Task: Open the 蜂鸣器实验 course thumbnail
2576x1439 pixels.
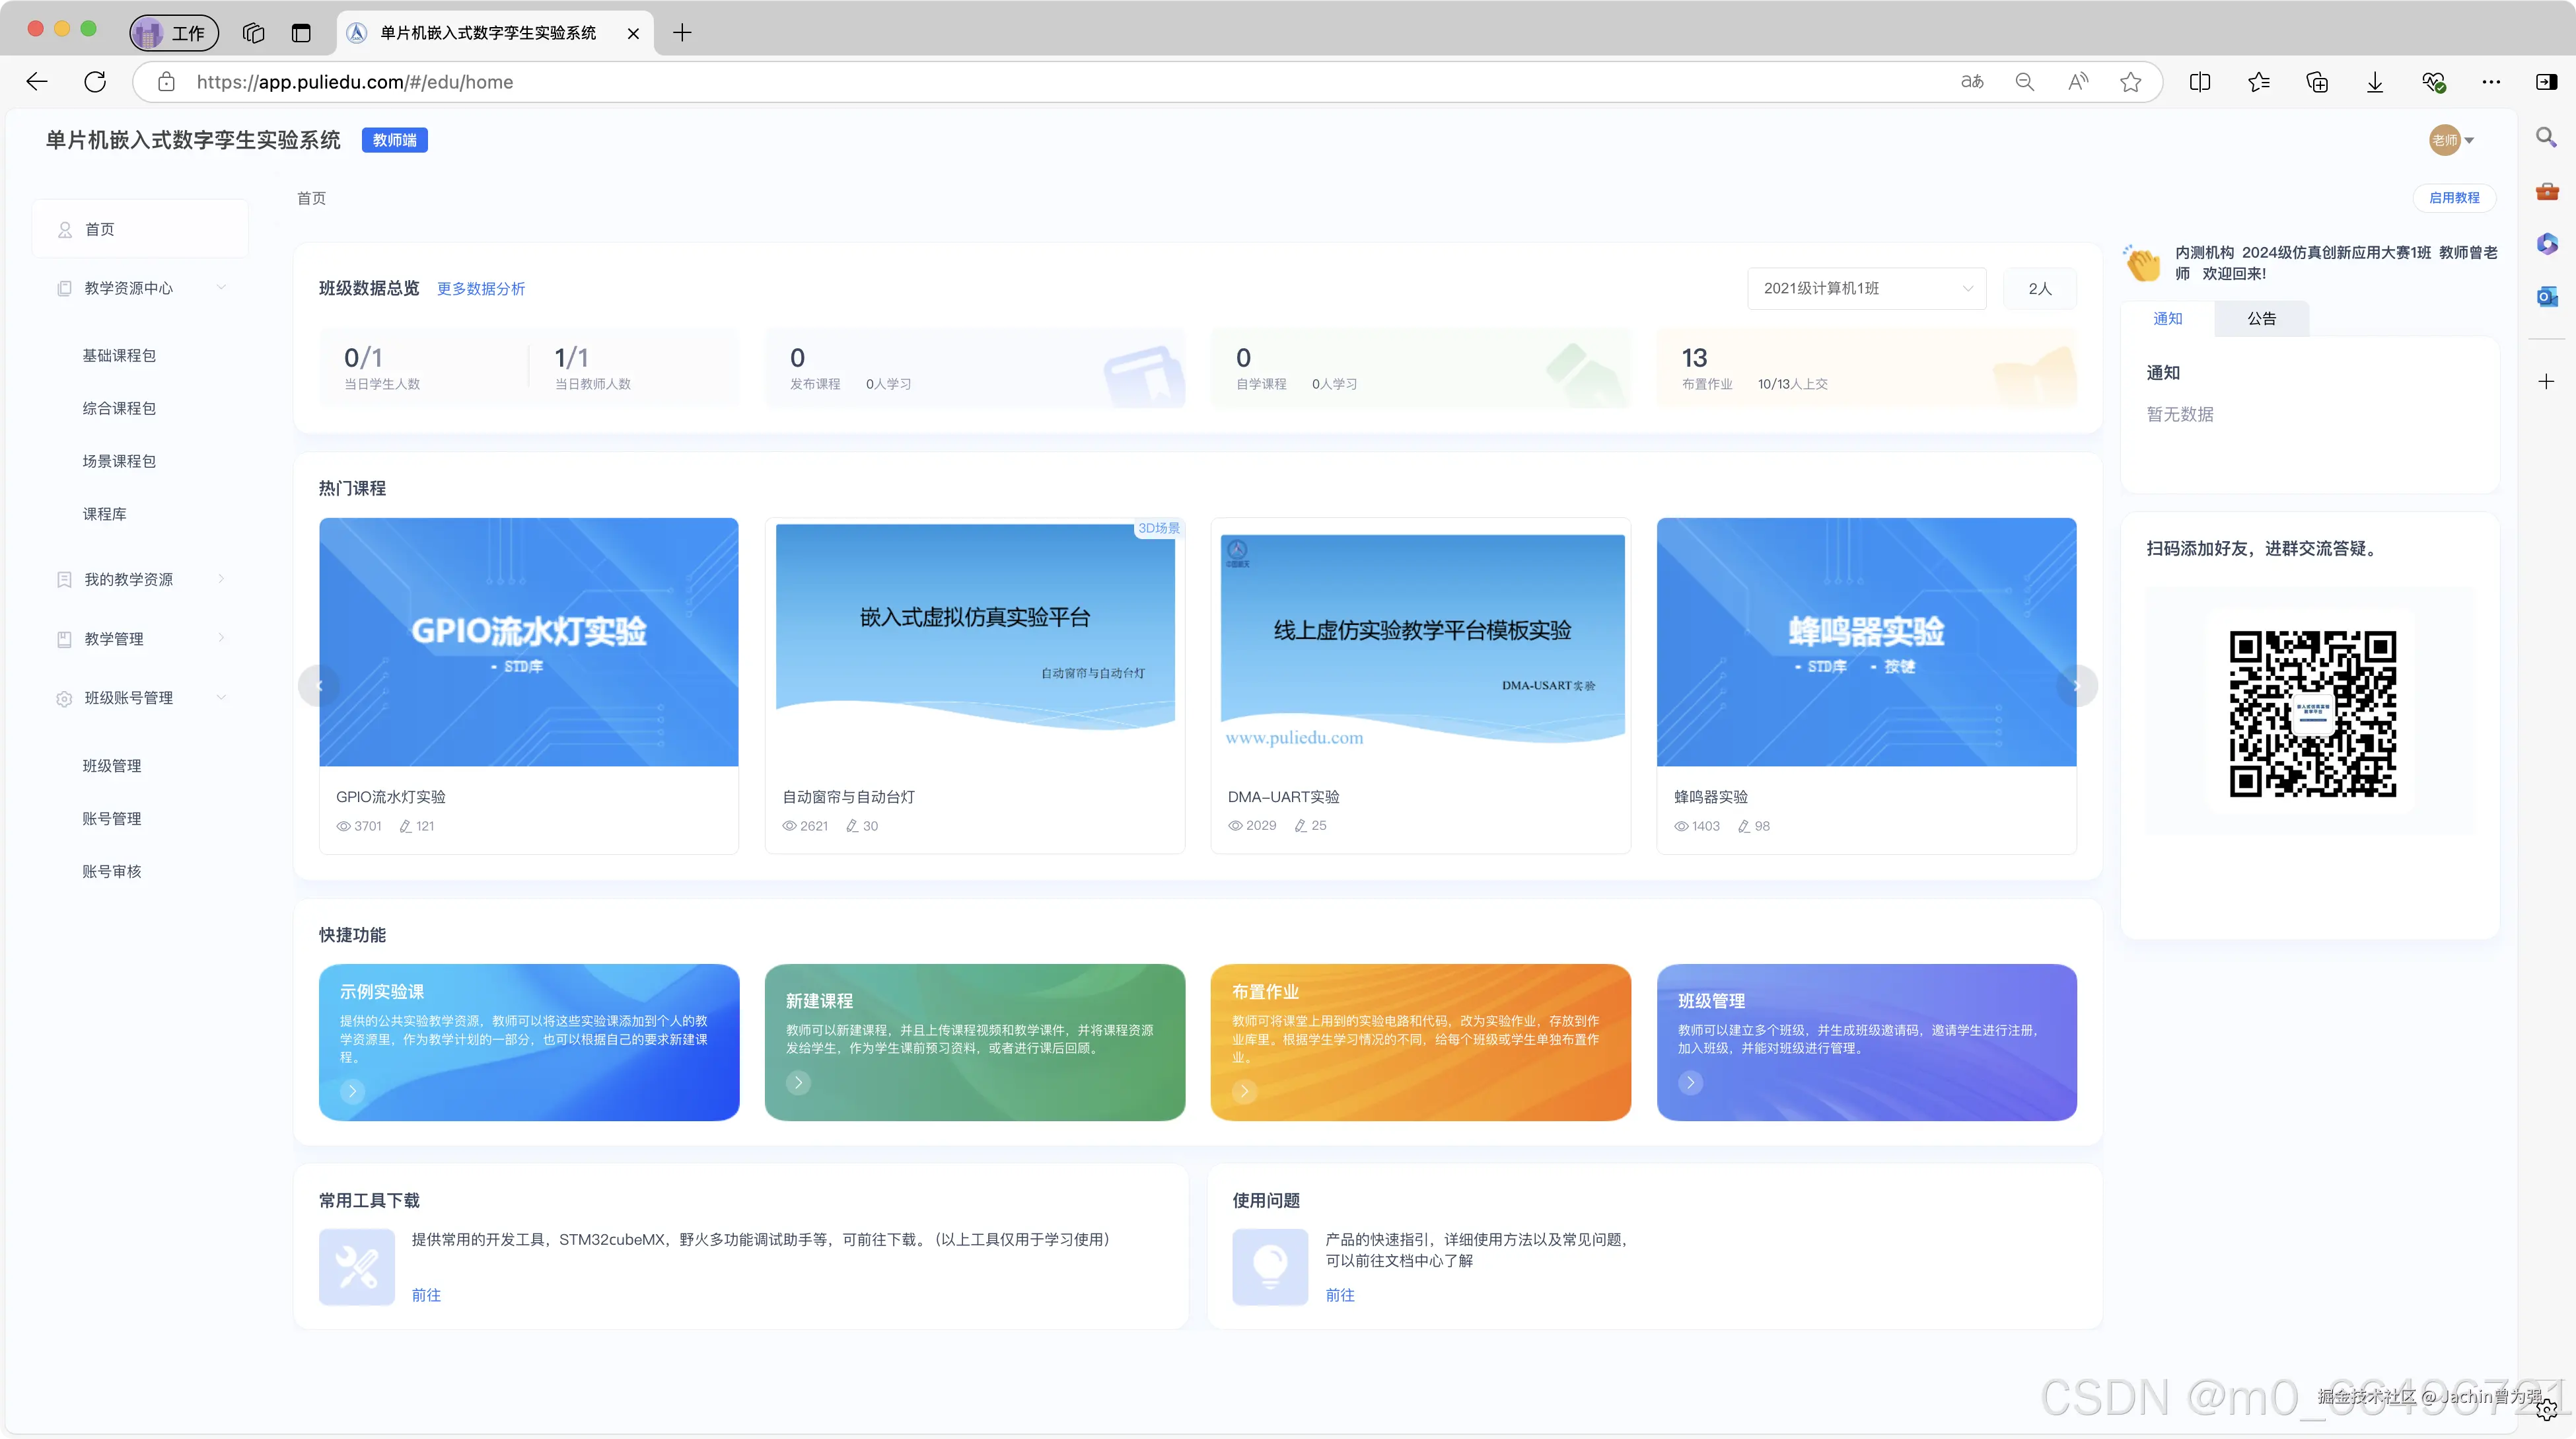Action: pyautogui.click(x=1866, y=642)
